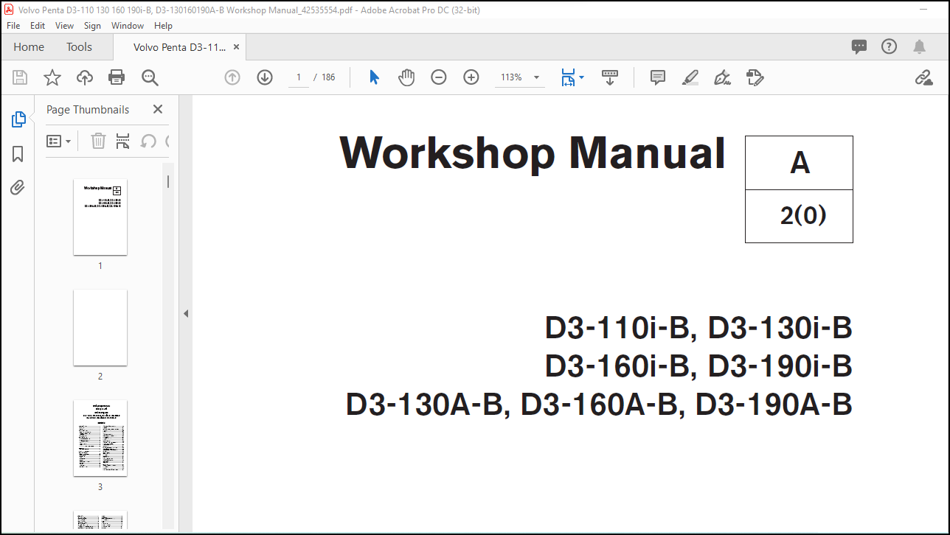Open thumbnail options dropdown menu

pos(59,141)
